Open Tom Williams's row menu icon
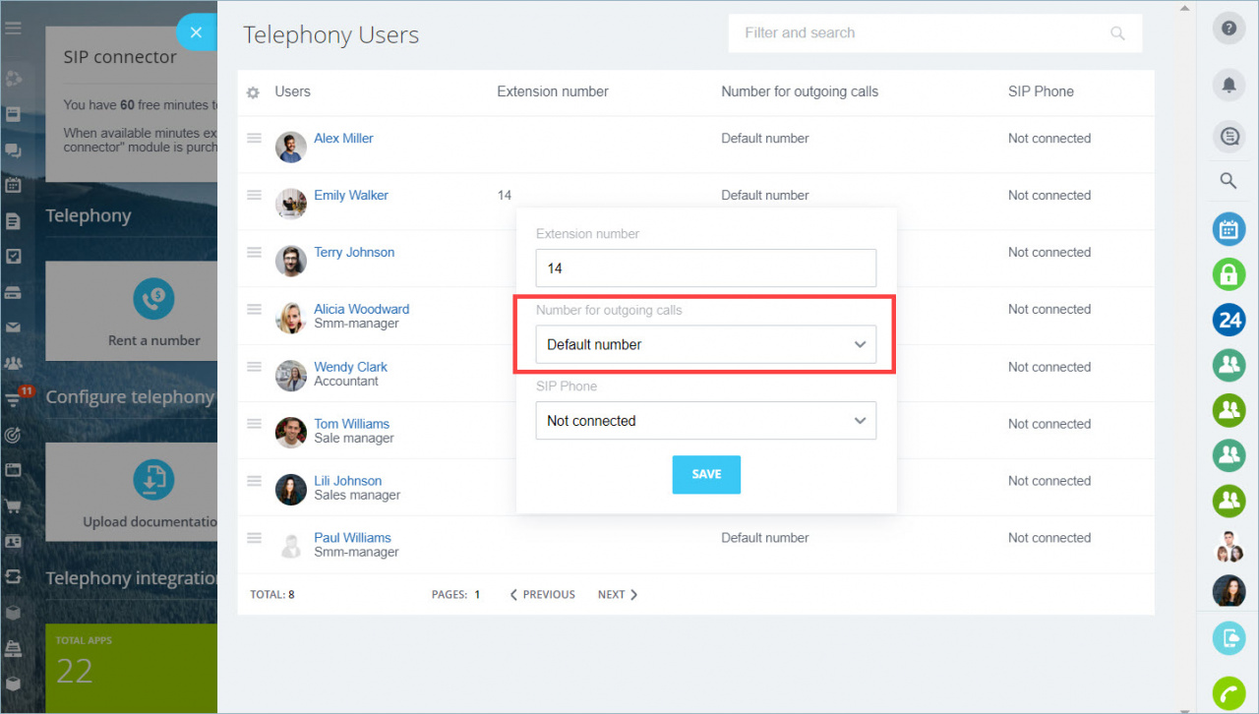 (x=254, y=424)
